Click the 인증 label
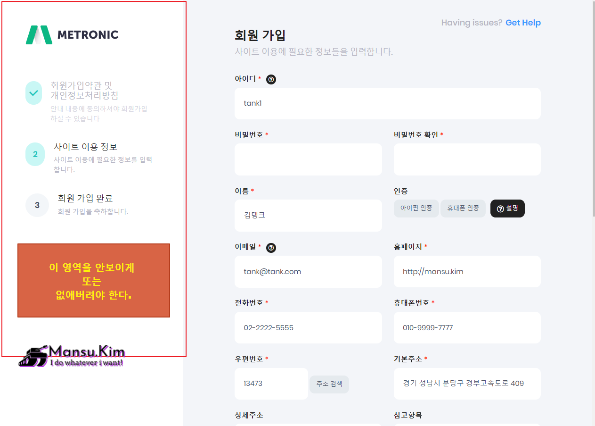This screenshot has height=426, width=595. tap(400, 191)
